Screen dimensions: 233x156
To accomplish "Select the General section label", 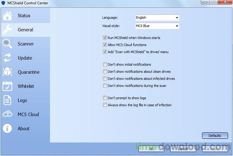I will [x=25, y=29].
